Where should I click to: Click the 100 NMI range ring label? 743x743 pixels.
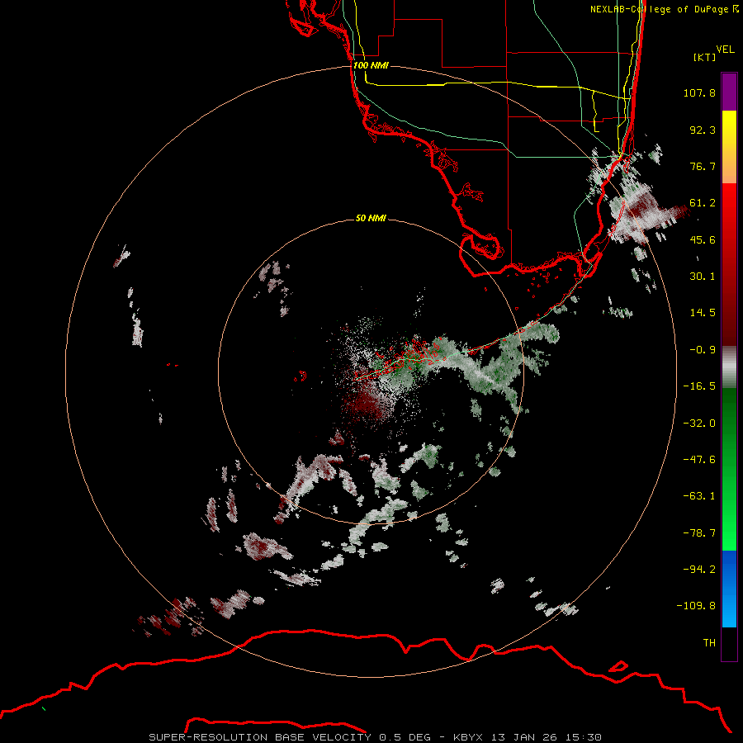point(371,65)
